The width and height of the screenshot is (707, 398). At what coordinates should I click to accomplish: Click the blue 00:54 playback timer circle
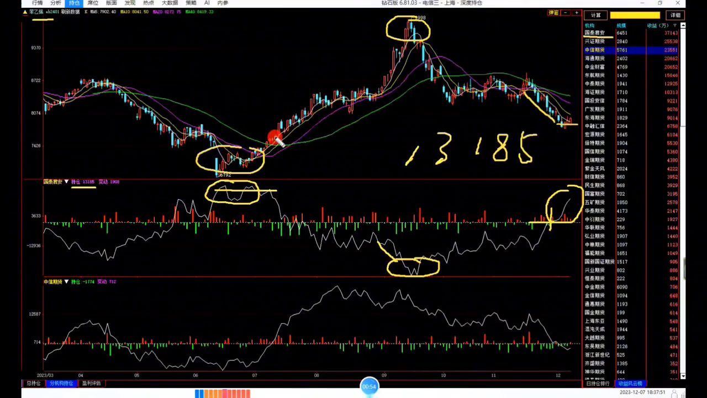(x=369, y=386)
